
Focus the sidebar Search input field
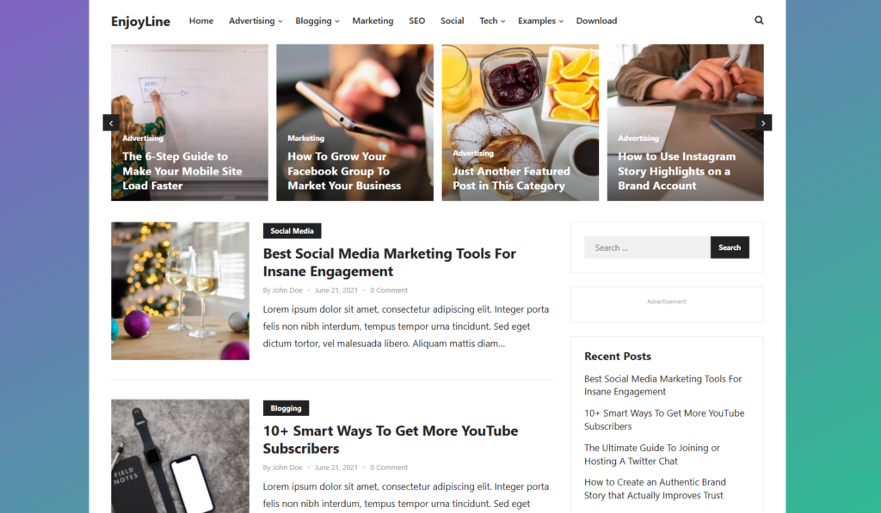[x=647, y=247]
